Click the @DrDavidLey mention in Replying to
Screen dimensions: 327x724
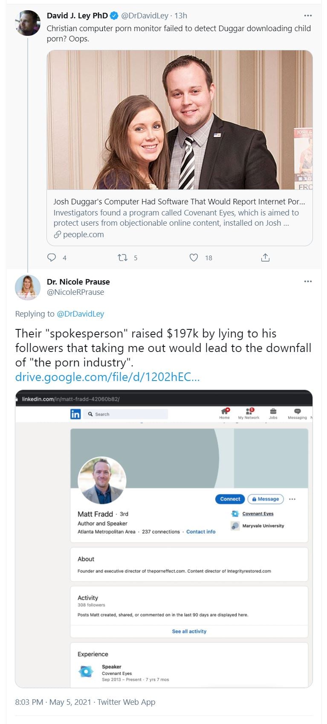(80, 314)
